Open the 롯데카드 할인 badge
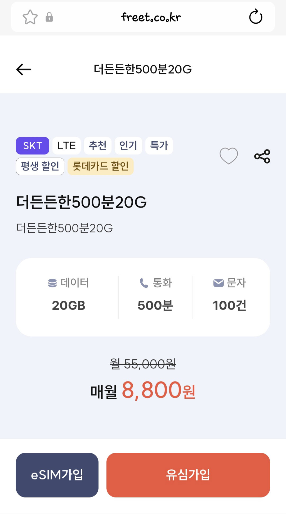 pos(101,166)
